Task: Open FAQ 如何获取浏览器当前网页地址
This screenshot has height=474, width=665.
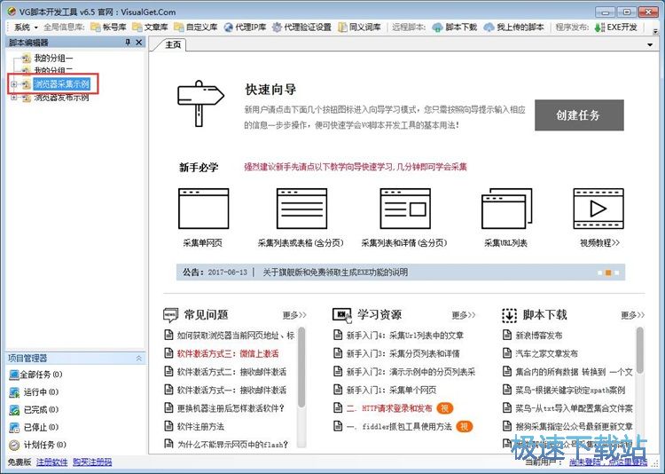Action: pyautogui.click(x=236, y=336)
